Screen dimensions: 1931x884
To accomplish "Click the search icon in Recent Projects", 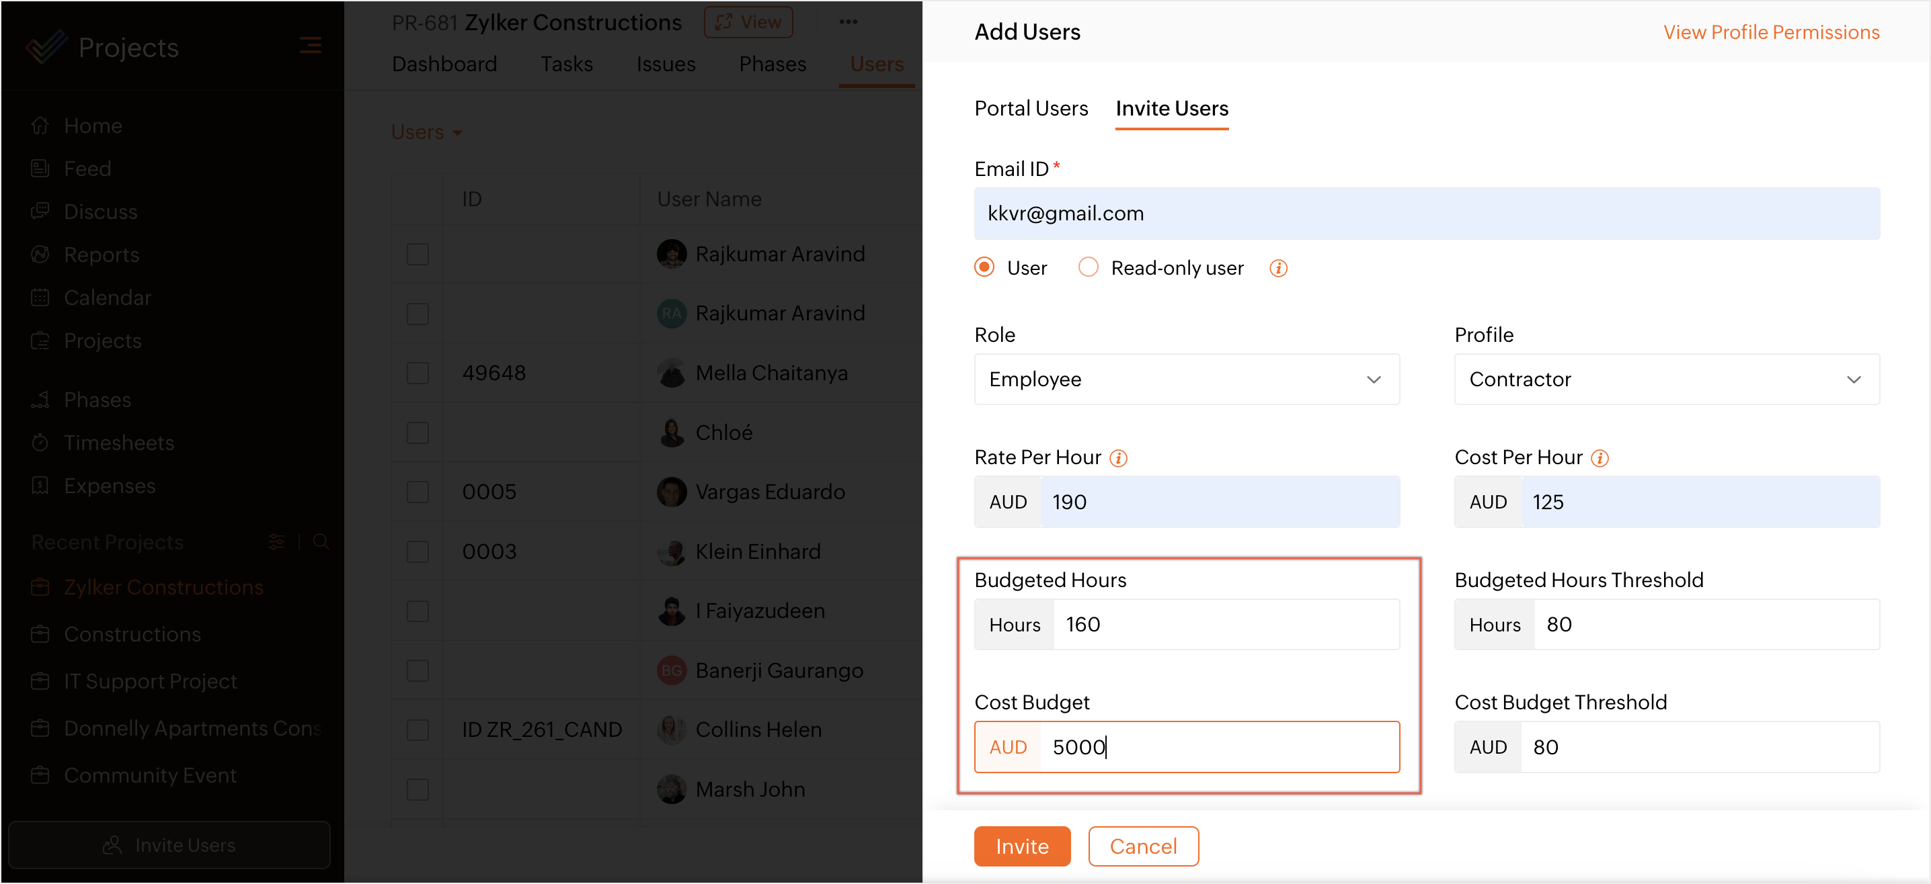I will [x=321, y=541].
